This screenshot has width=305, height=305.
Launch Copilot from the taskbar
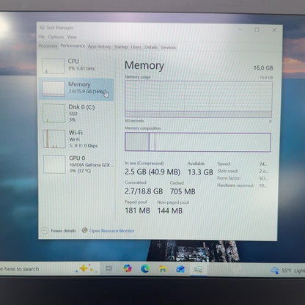click(x=128, y=268)
